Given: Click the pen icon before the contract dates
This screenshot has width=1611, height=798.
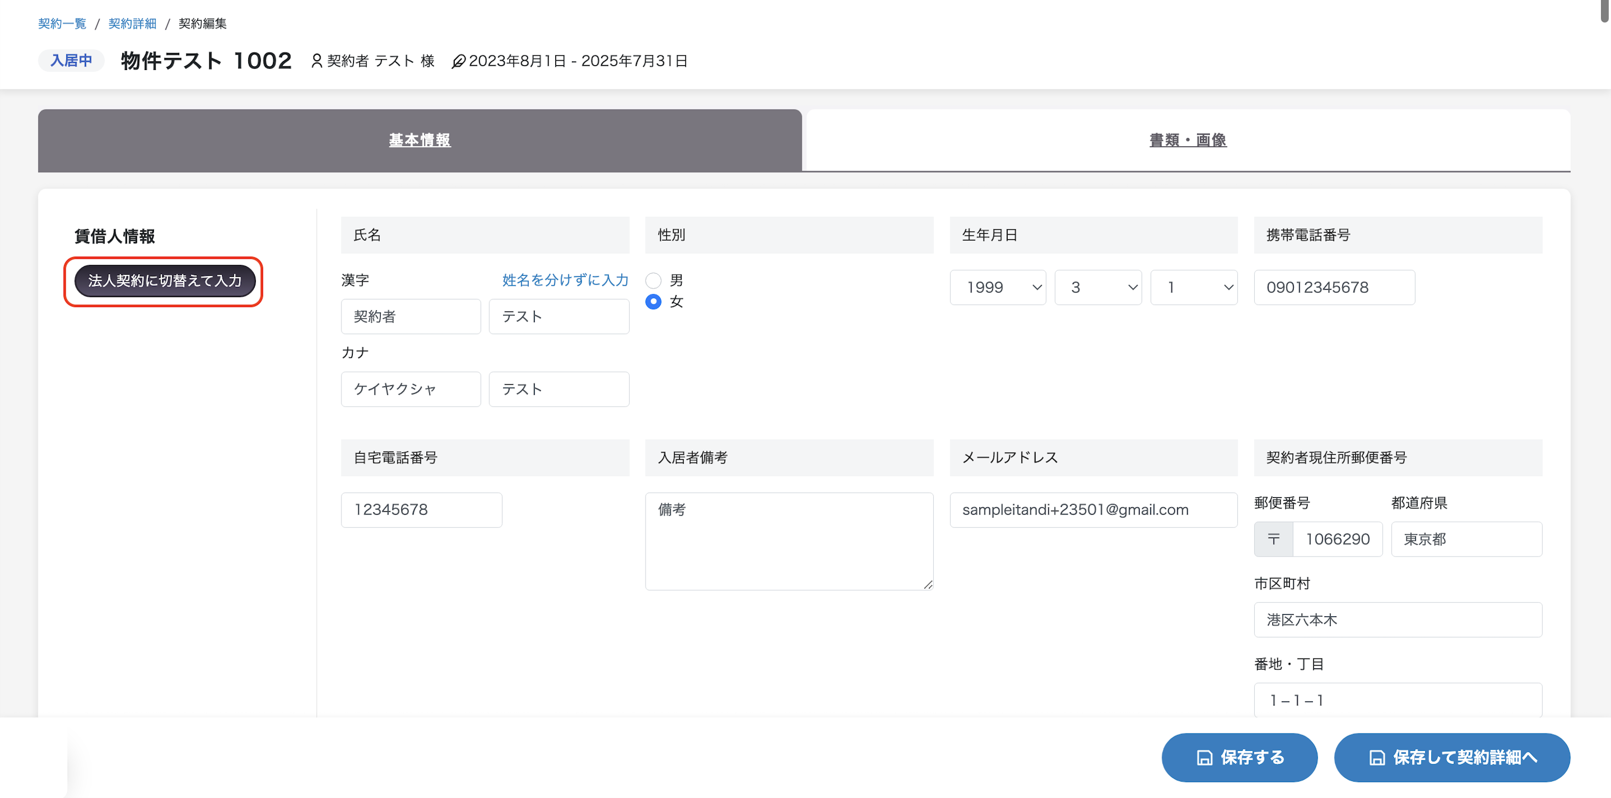Looking at the screenshot, I should [459, 61].
